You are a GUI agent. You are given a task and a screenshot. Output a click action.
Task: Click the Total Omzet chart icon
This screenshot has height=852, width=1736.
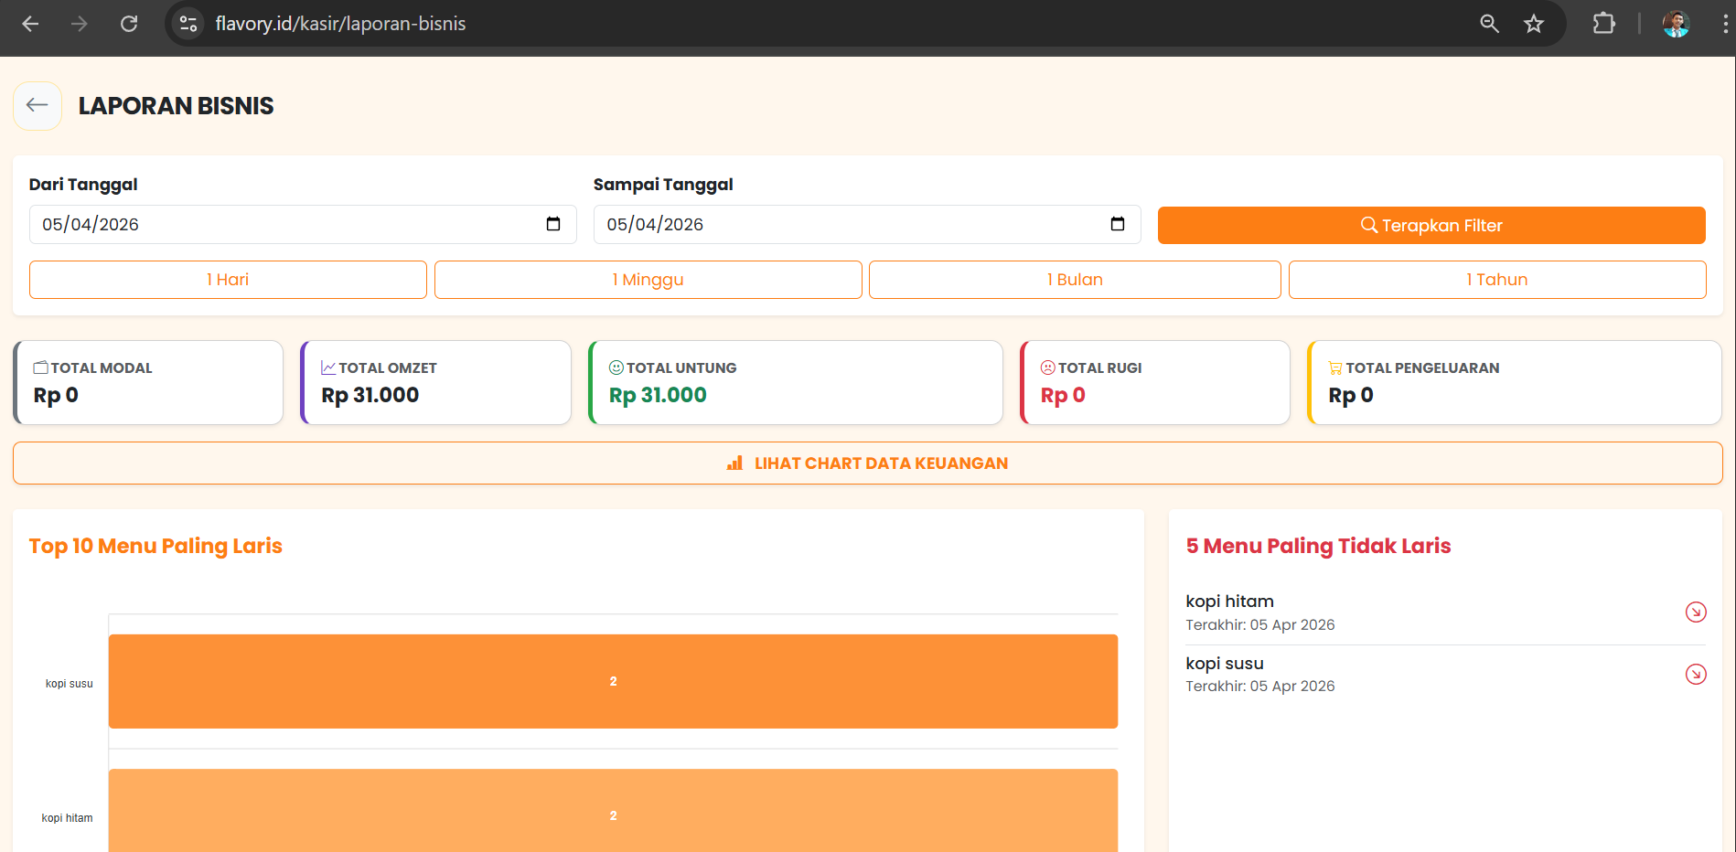pos(328,367)
